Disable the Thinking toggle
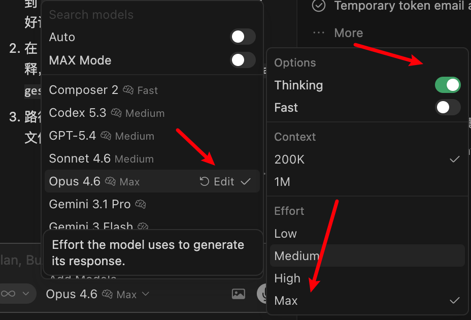The image size is (471, 320). (x=448, y=85)
